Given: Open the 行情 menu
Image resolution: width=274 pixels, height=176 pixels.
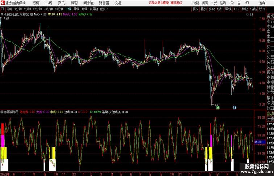Looking at the screenshot, I should (36, 3).
